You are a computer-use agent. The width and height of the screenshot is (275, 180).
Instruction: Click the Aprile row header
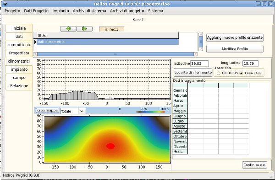180,106
